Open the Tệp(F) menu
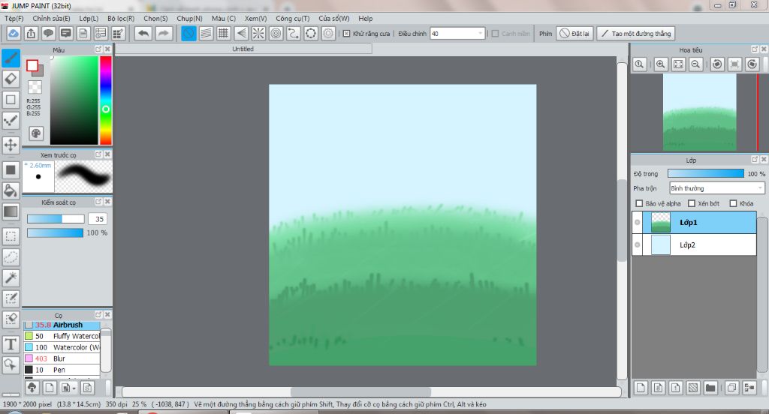The image size is (769, 414). point(14,19)
